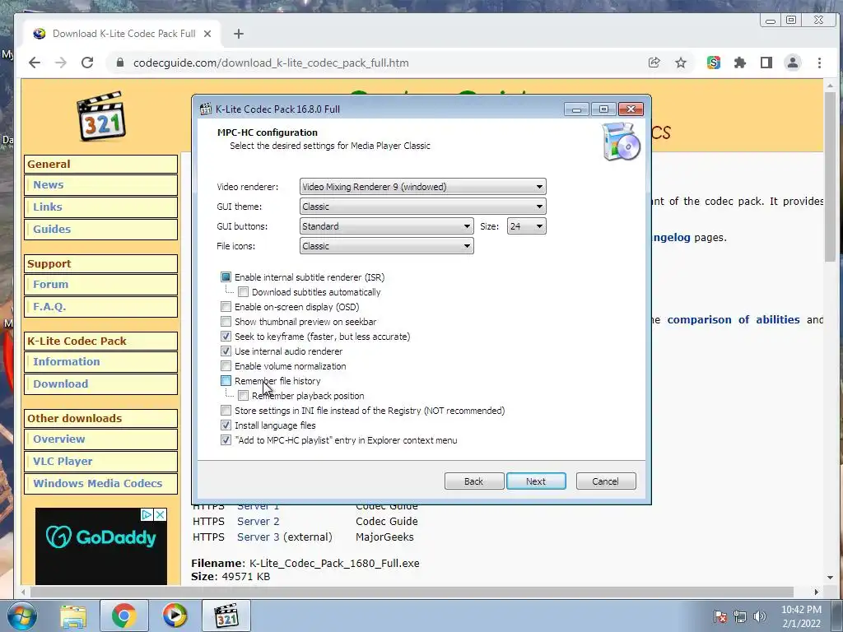Click the installer title bar clapperboard icon
843x632 pixels.
coord(205,109)
